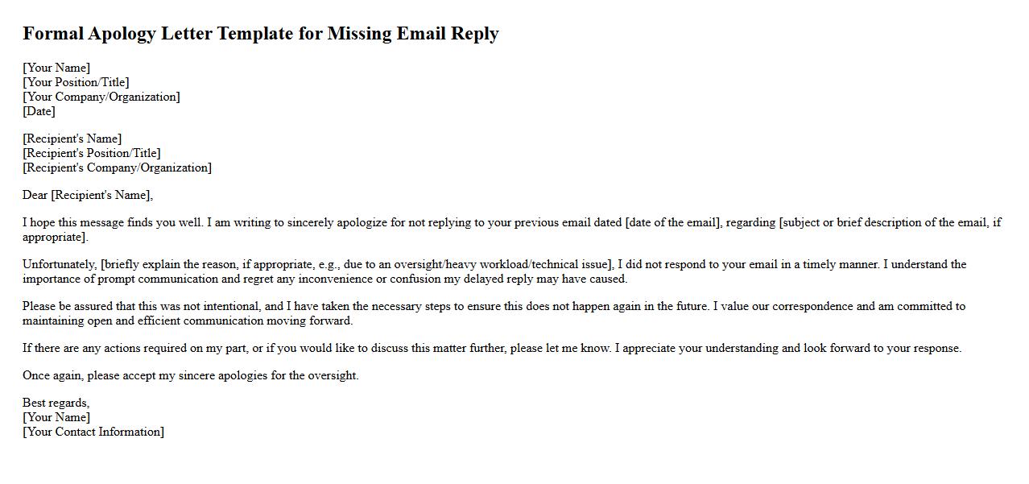Click the first [Your Name] placeholder at top

(x=56, y=68)
